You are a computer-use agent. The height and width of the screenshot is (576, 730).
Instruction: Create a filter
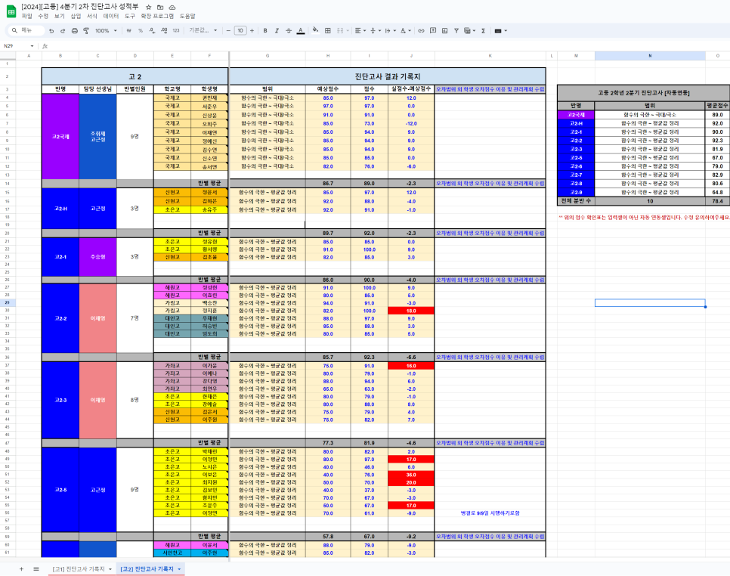coord(456,31)
